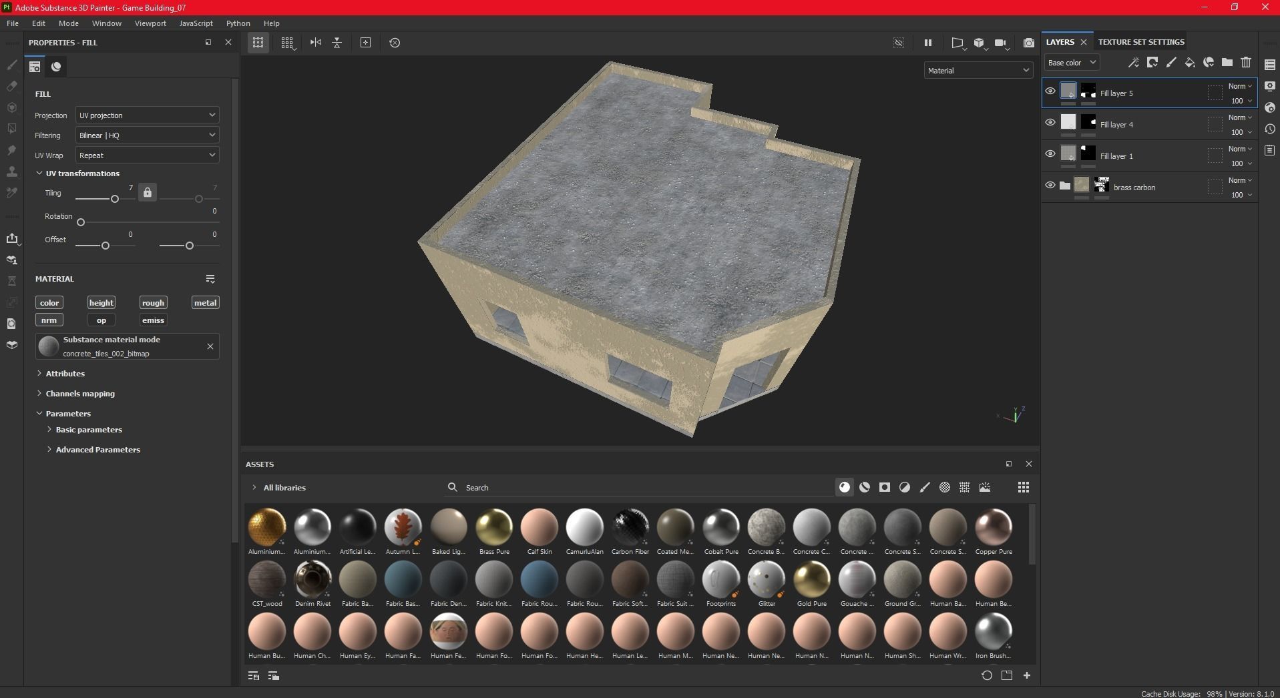Click the Rotation slider handle
Viewport: 1280px width, 698px height.
81,222
